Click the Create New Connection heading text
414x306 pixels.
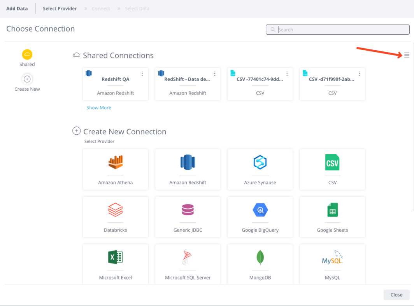[125, 132]
